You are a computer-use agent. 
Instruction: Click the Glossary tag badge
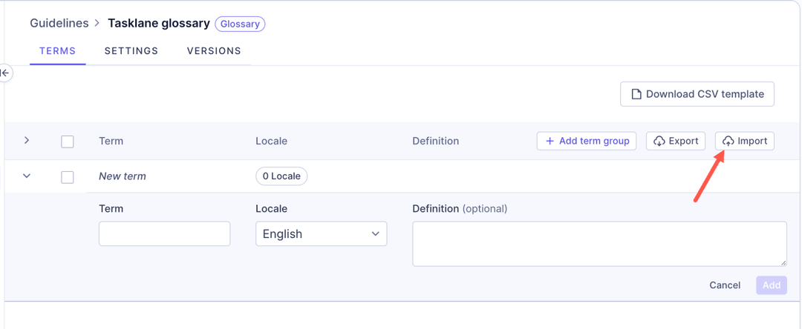[240, 24]
